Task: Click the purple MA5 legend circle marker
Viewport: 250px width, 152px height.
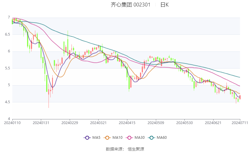Action: coord(87,138)
